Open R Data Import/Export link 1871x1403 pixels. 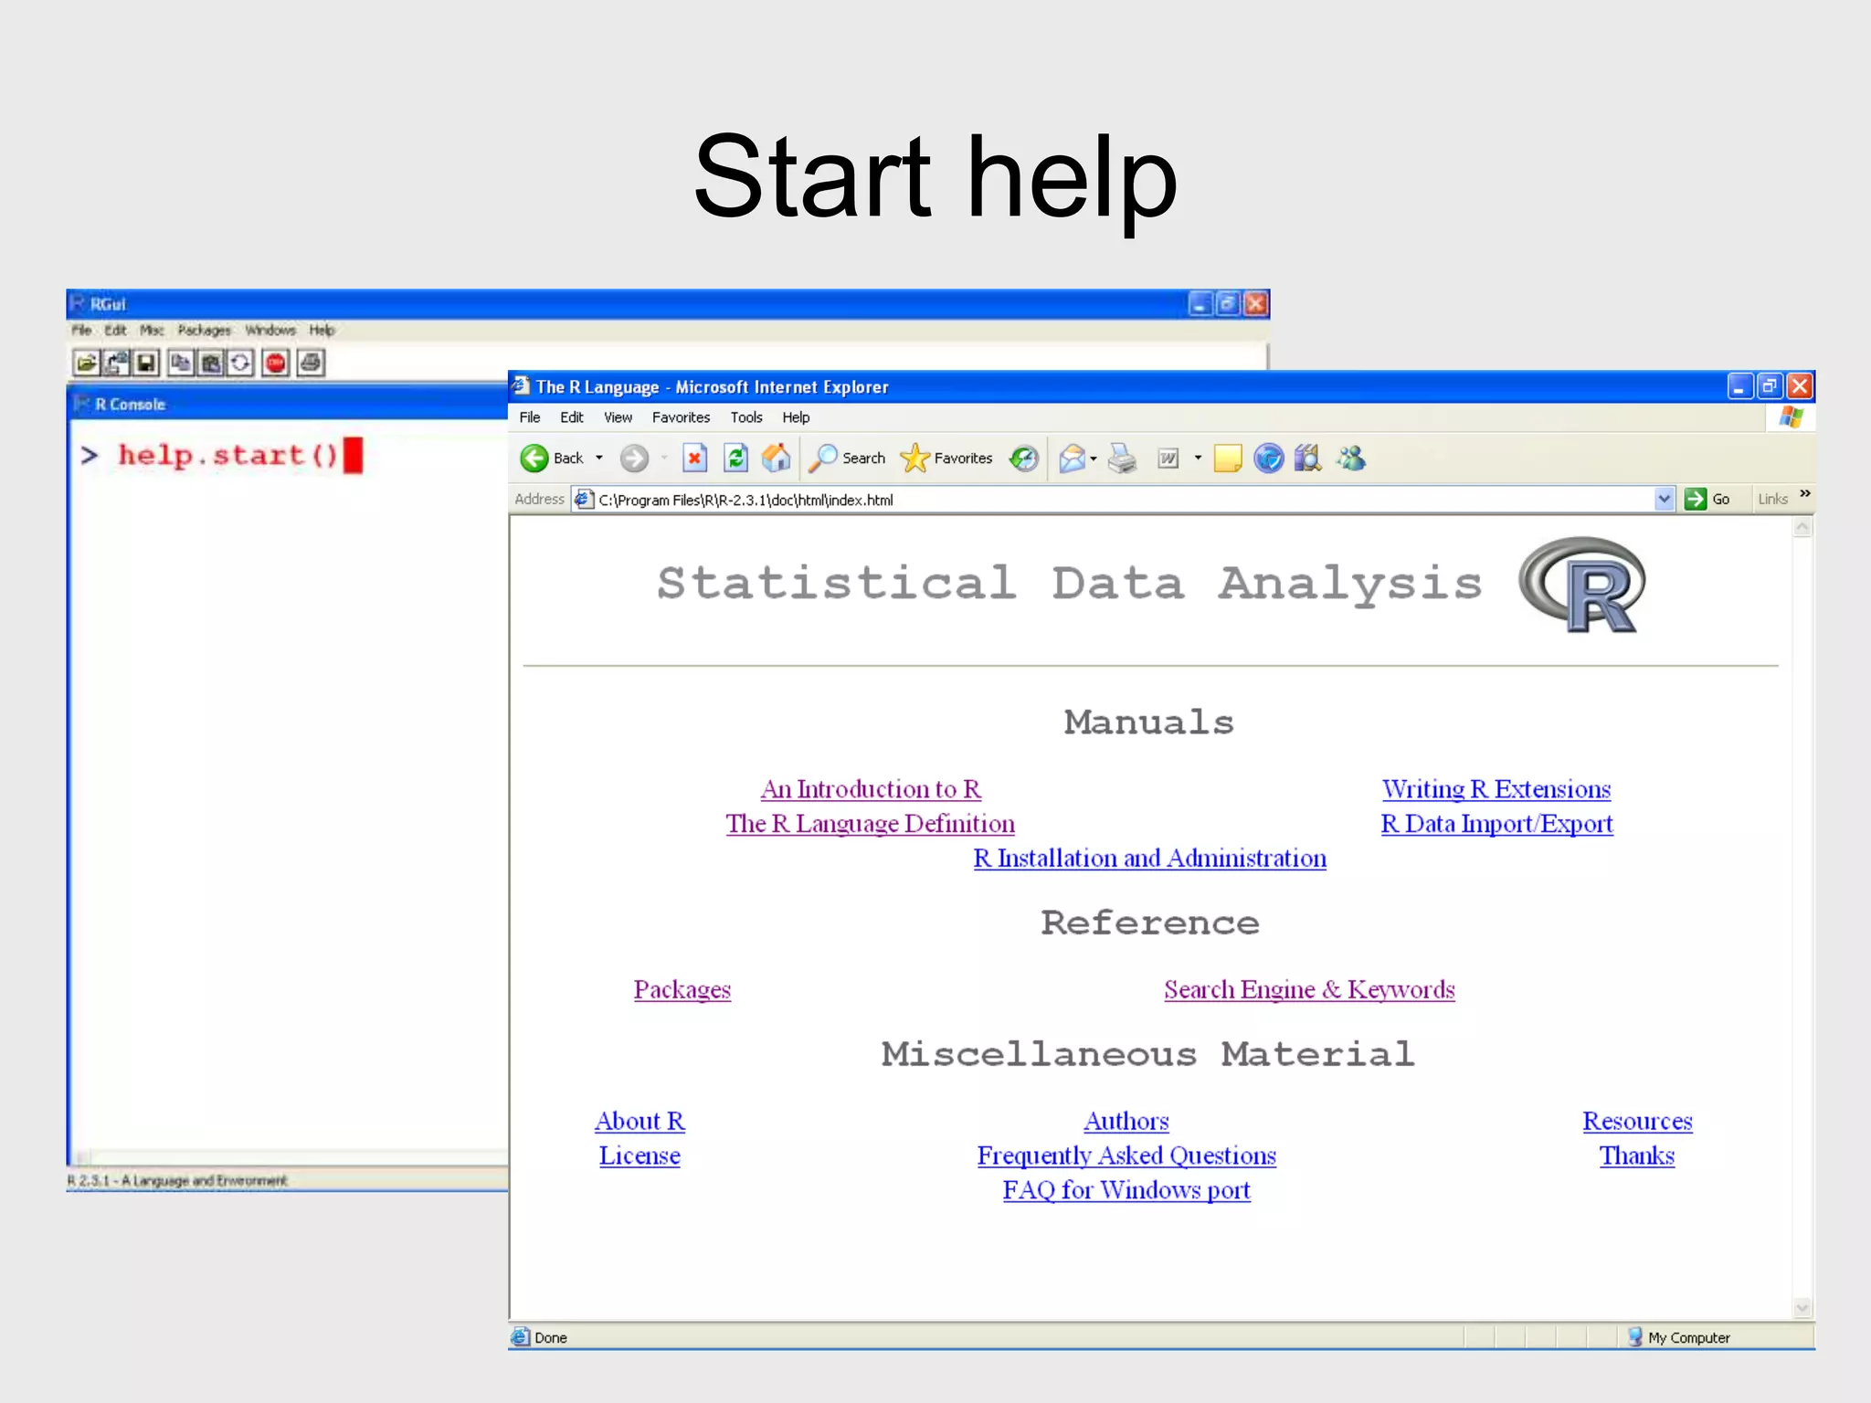coord(1496,824)
